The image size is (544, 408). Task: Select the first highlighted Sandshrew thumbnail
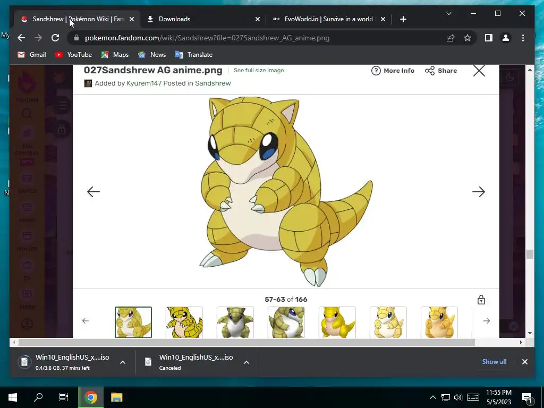(133, 322)
